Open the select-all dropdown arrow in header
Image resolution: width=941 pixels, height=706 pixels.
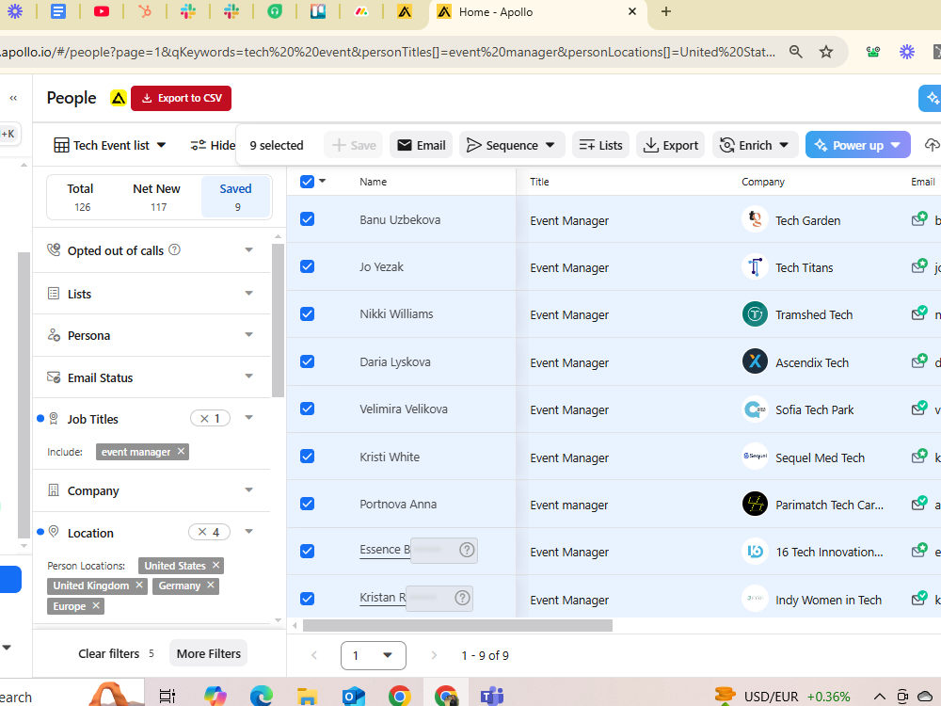pyautogui.click(x=322, y=181)
